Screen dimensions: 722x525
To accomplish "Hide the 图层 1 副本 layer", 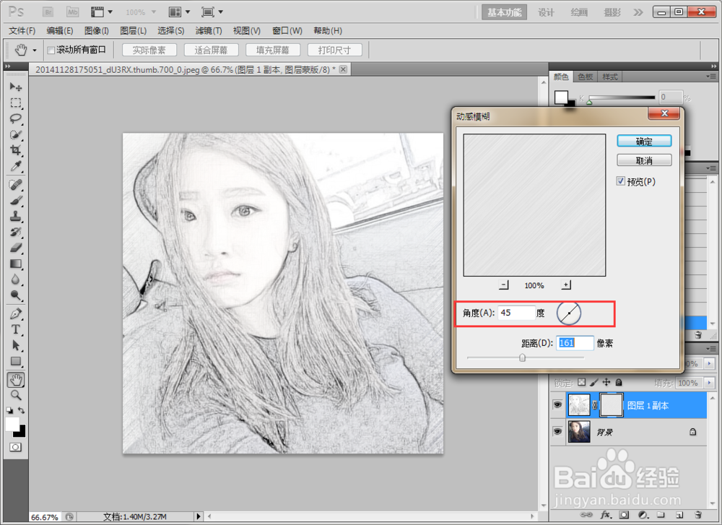I will pyautogui.click(x=557, y=405).
